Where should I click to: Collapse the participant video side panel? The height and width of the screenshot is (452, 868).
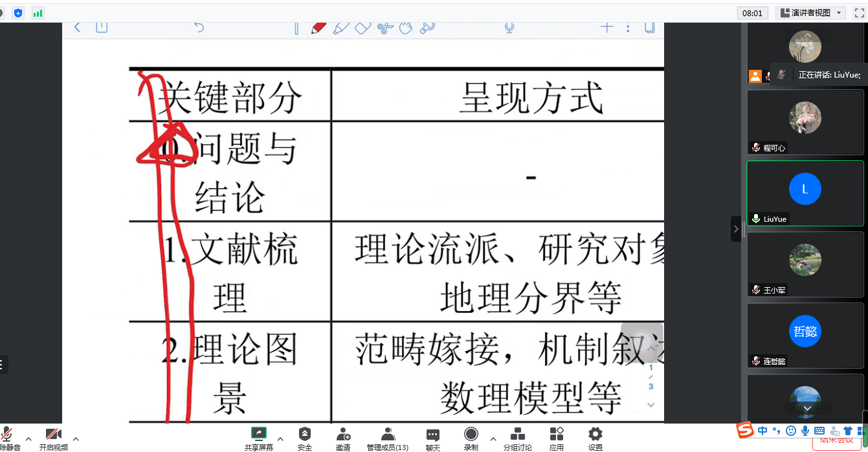(x=736, y=229)
